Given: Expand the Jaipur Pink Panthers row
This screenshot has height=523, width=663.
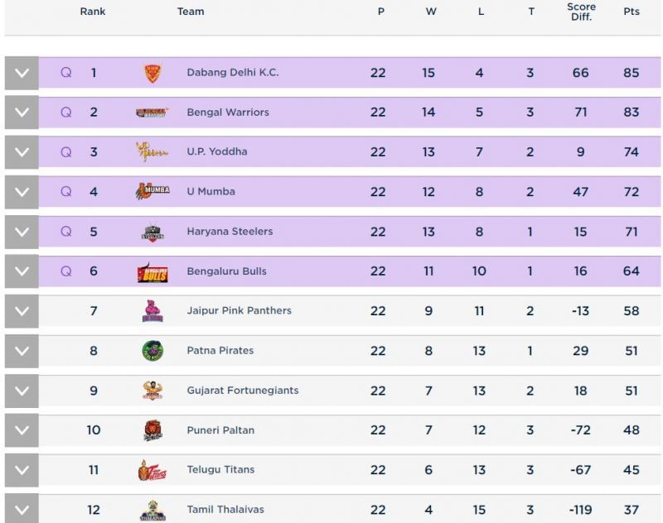Looking at the screenshot, I should pyautogui.click(x=22, y=311).
